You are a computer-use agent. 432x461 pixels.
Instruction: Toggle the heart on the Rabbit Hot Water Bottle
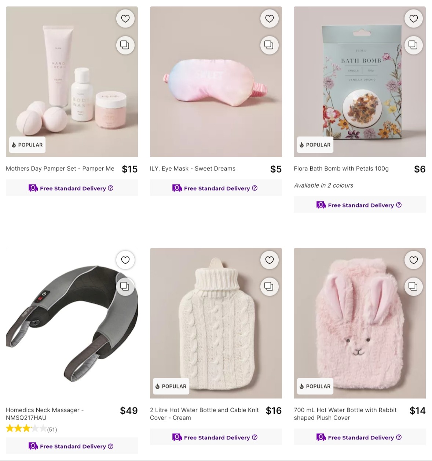(x=414, y=260)
